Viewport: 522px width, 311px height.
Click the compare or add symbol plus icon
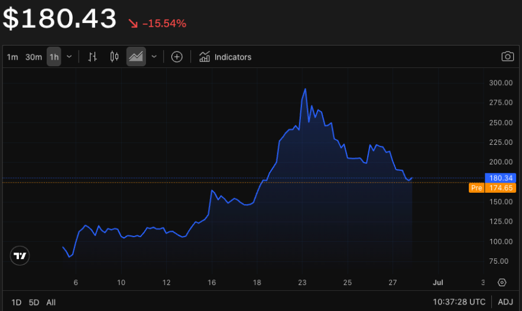(x=177, y=57)
